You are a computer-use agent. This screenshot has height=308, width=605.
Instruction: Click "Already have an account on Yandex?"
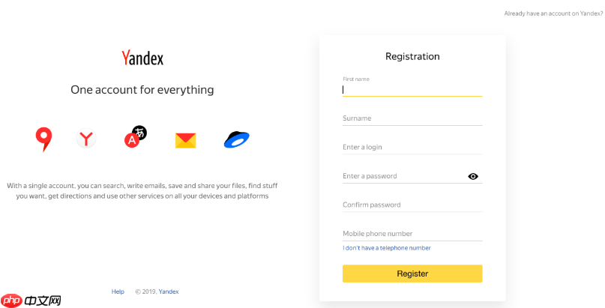tap(554, 13)
